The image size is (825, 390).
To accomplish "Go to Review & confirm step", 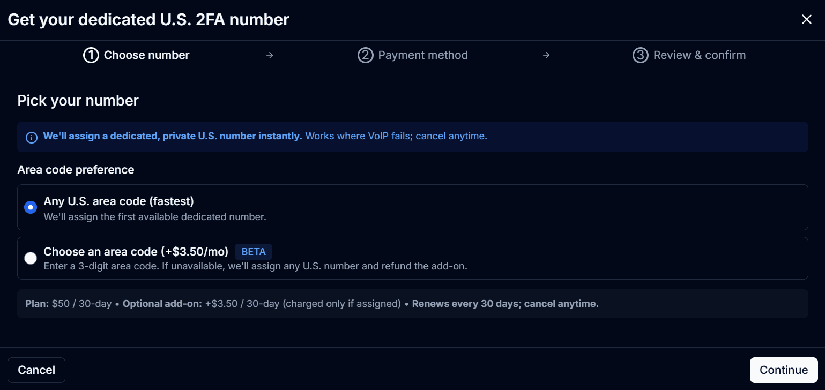I will (x=689, y=55).
